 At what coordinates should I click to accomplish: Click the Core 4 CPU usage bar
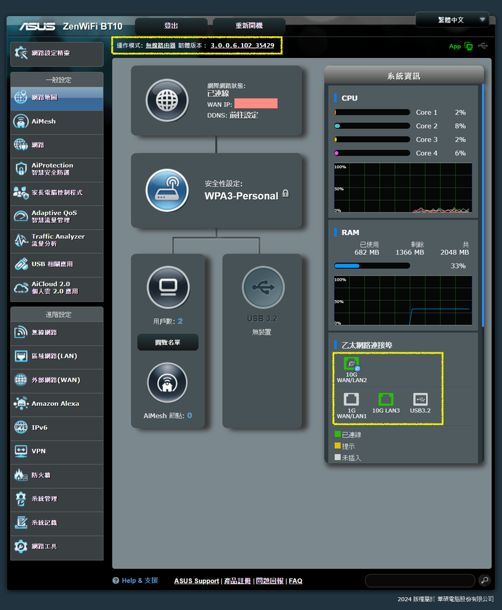tap(372, 153)
